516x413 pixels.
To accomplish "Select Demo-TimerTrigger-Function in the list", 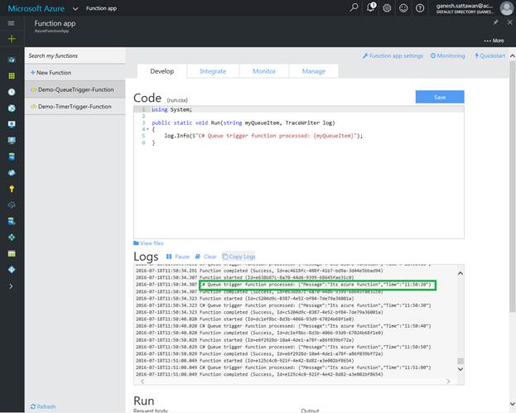I will coord(74,107).
